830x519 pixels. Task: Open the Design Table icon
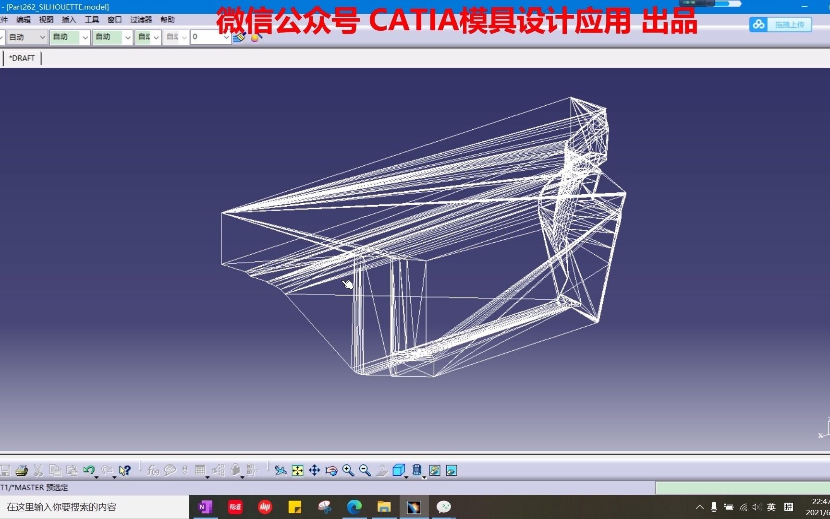click(200, 470)
